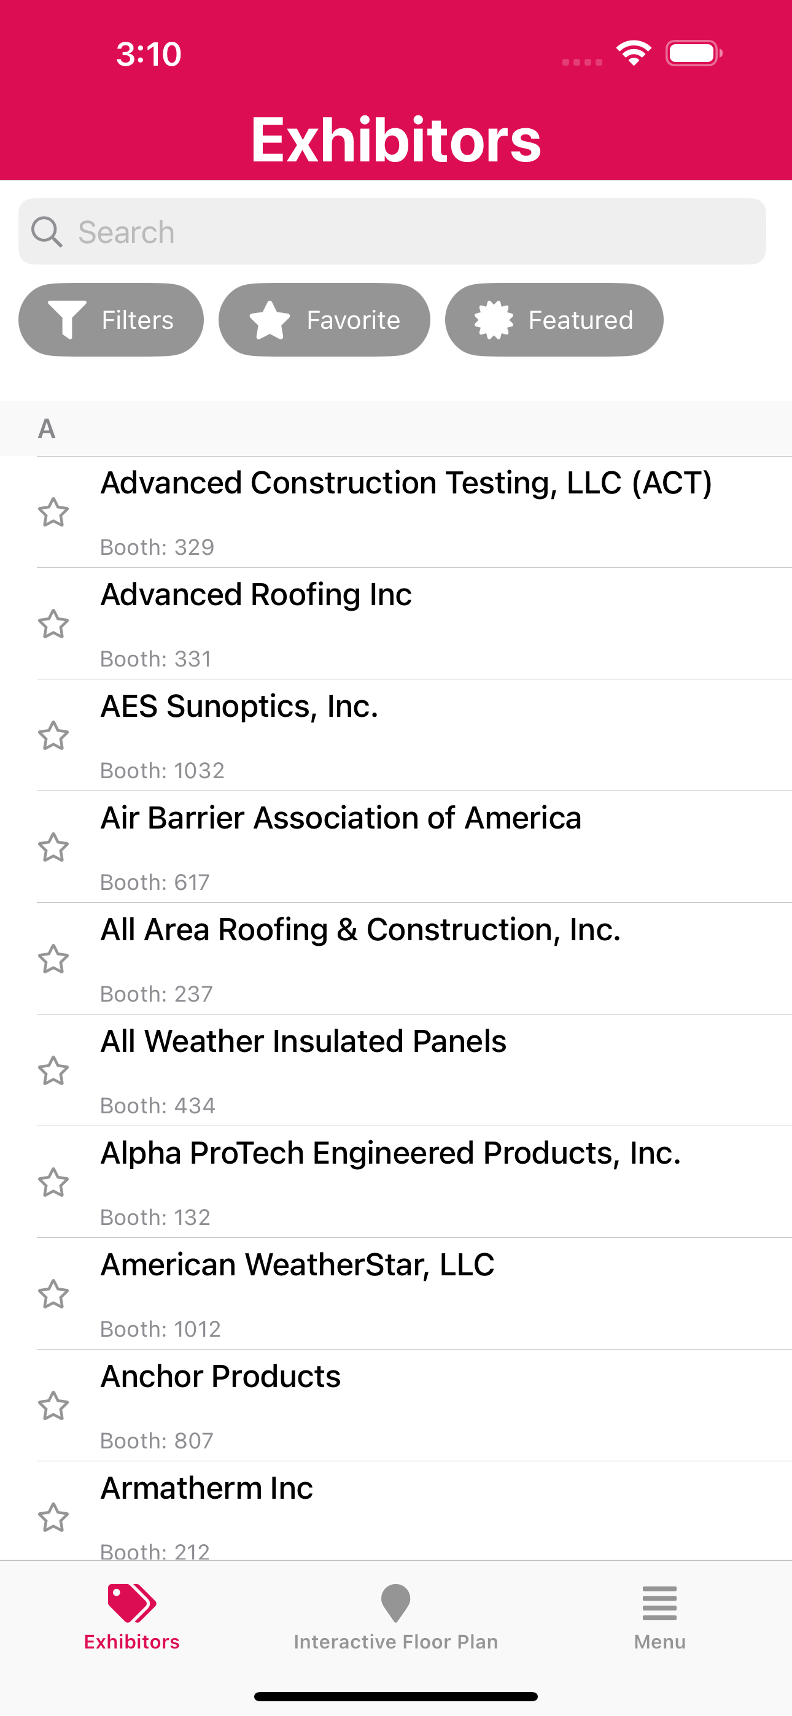
Task: Filter by Featured exhibitors
Action: point(554,320)
